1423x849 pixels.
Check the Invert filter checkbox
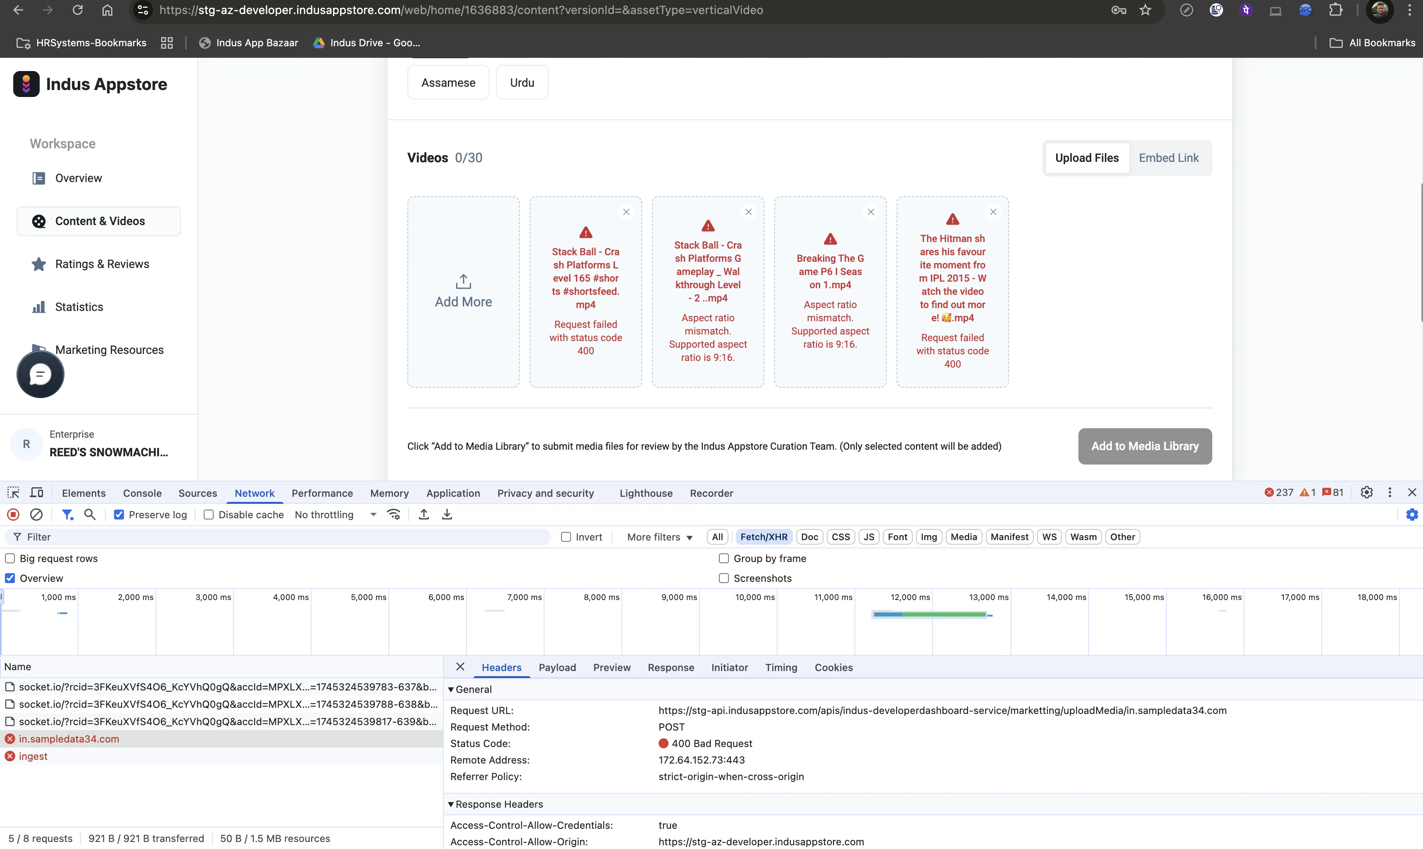tap(566, 537)
